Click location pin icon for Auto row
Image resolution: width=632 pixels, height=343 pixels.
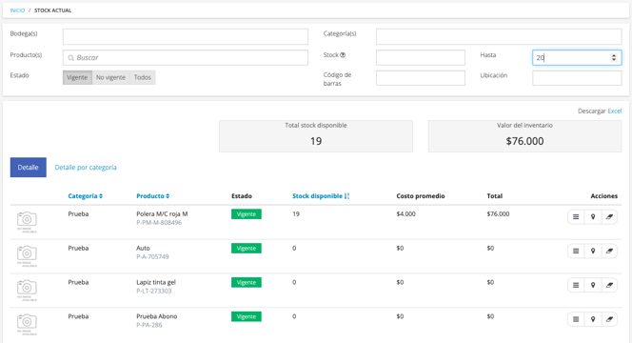(592, 251)
